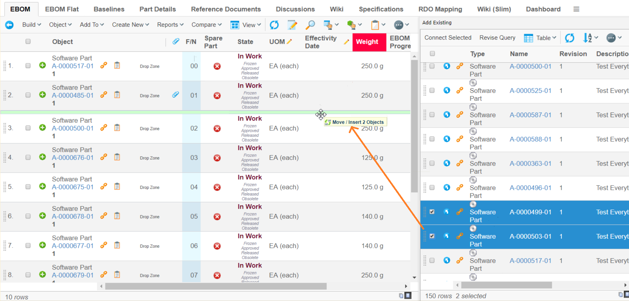Click the blue back arrow icon
Screen dimensions: 629x301
pyautogui.click(x=9, y=25)
